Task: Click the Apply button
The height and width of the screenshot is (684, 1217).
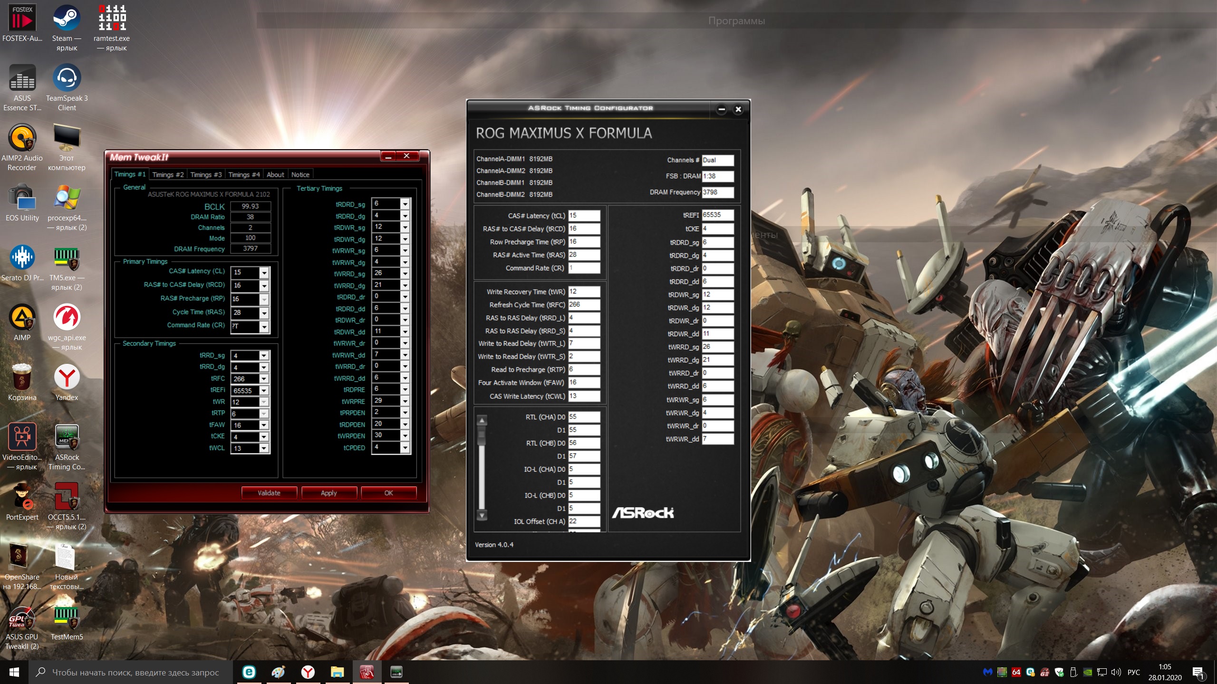Action: [x=328, y=493]
